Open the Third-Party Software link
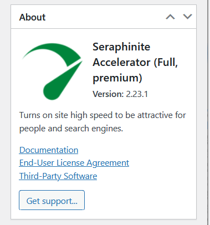The image size is (210, 225). click(x=58, y=176)
